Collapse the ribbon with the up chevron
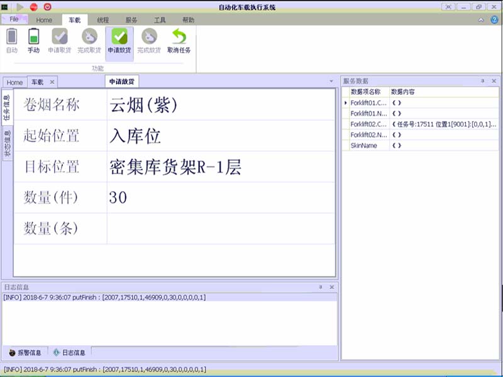The image size is (503, 377). 481,20
